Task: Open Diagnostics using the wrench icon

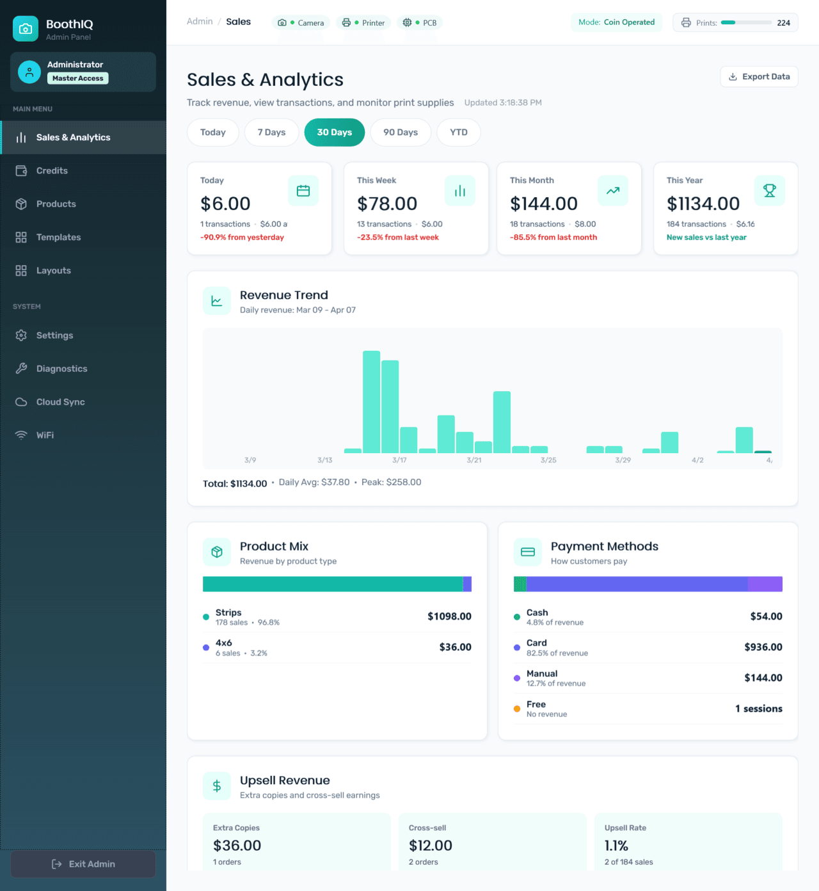Action: [x=21, y=368]
